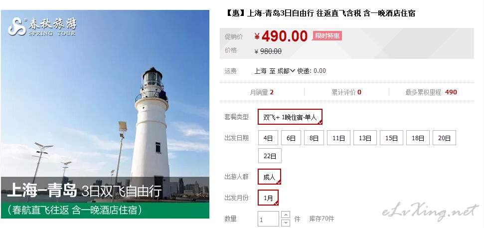Open the lighthouse product image
The image size is (484, 228).
tap(105, 114)
